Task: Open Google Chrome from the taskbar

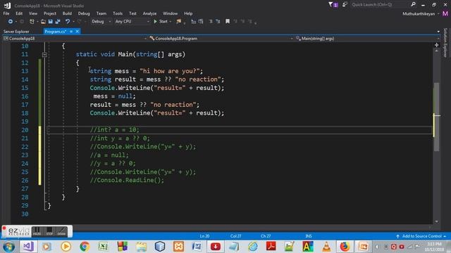Action: (x=85, y=247)
